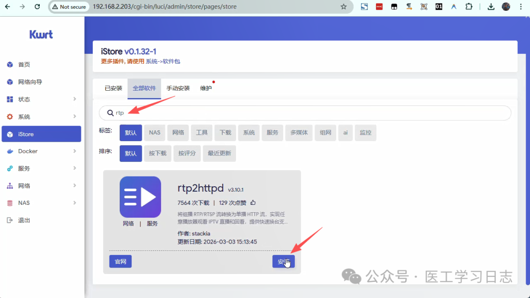The width and height of the screenshot is (530, 298).
Task: Expand the Docker sidebar section
Action: [75, 151]
